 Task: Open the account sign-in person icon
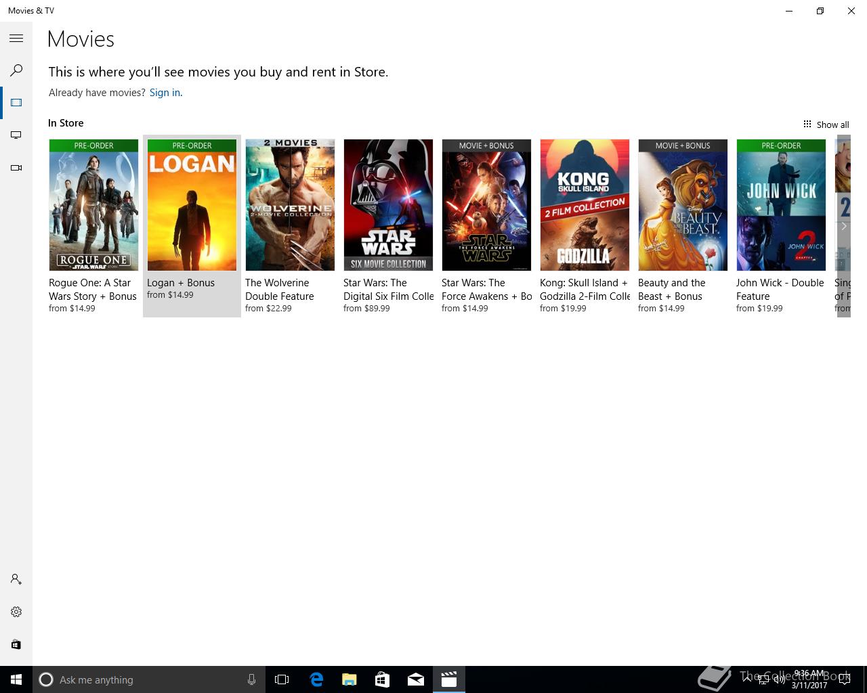point(16,579)
